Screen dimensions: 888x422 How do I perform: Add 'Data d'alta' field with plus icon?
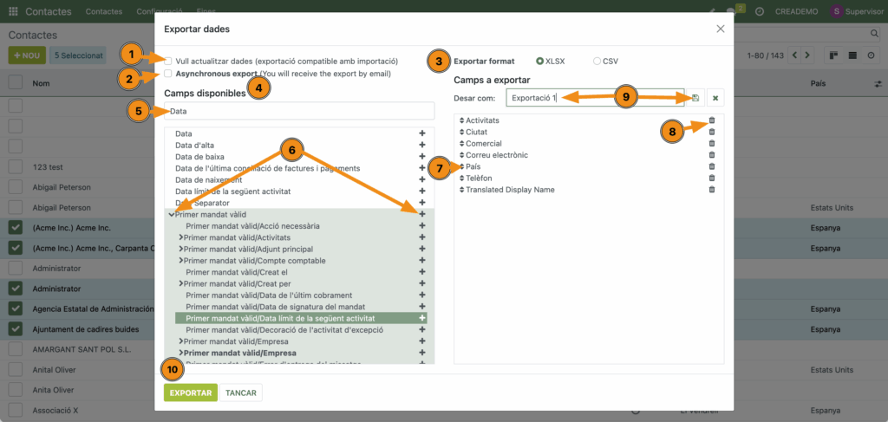pyautogui.click(x=422, y=146)
